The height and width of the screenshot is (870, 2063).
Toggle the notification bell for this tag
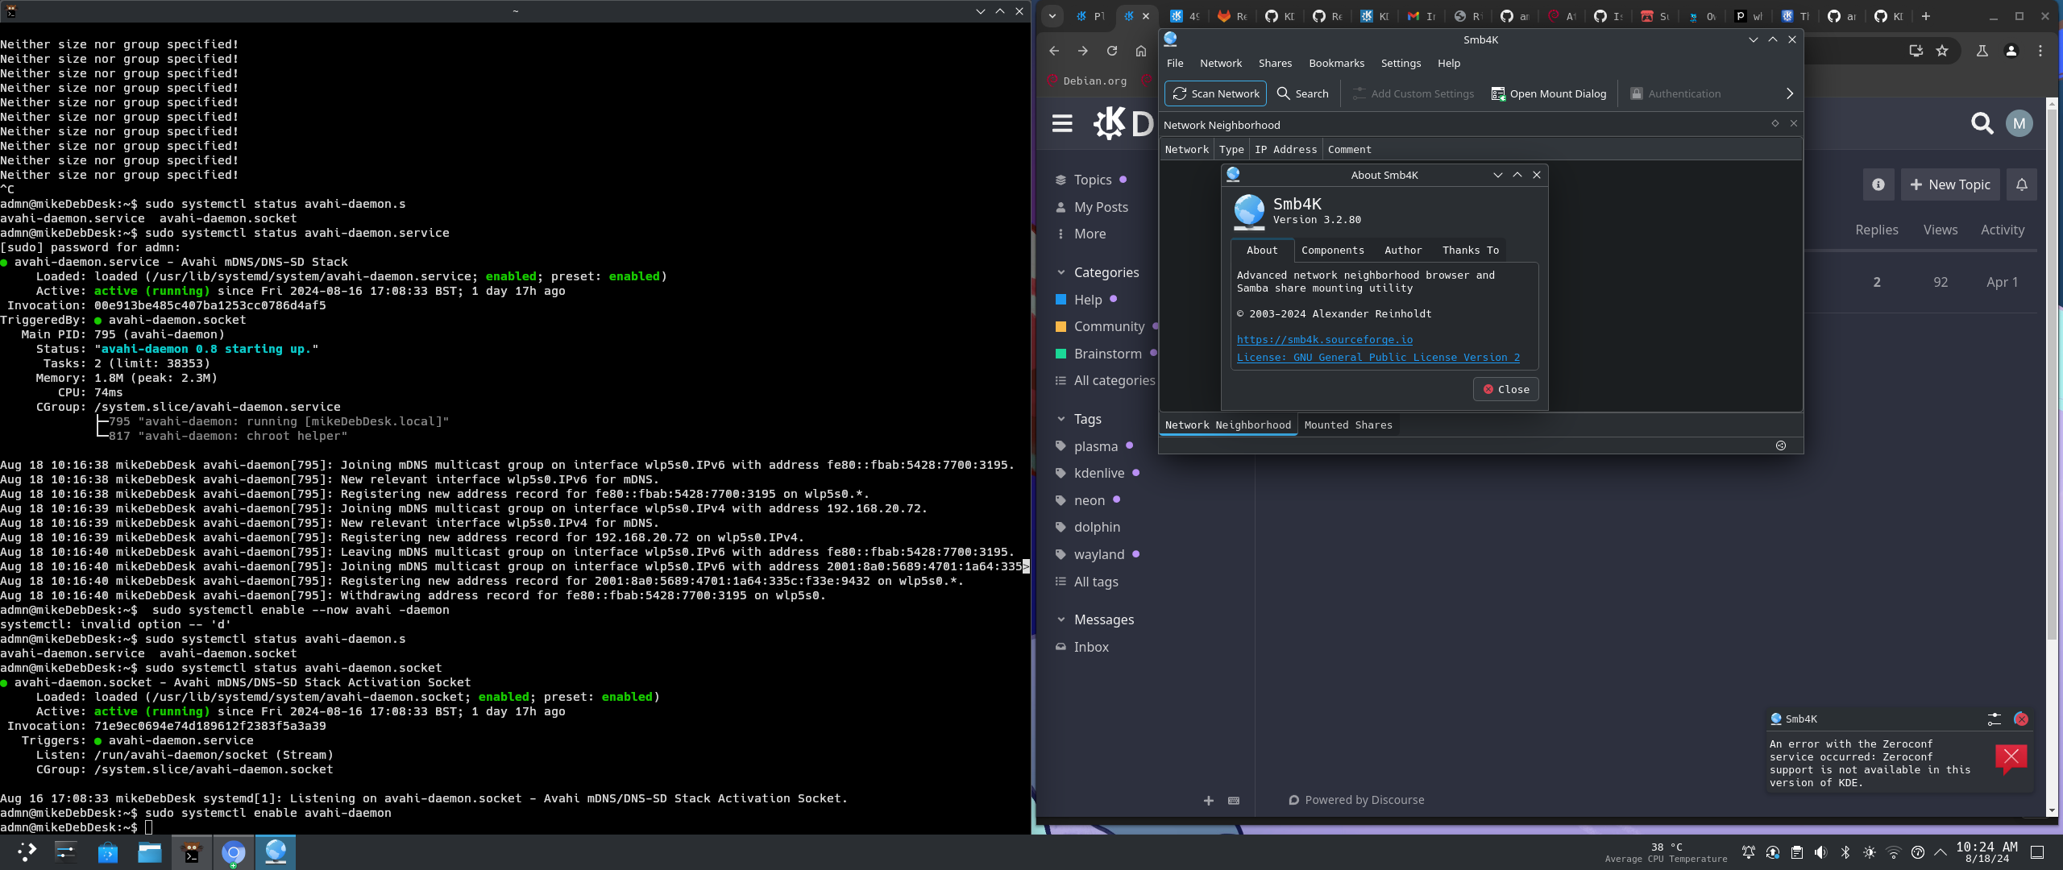point(2021,184)
